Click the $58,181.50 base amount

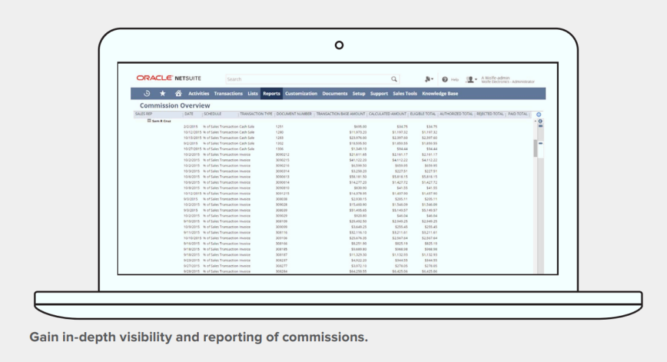(x=358, y=177)
